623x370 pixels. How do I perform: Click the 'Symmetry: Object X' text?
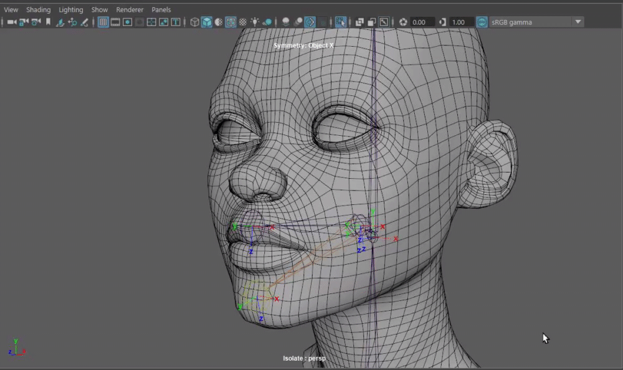click(303, 45)
